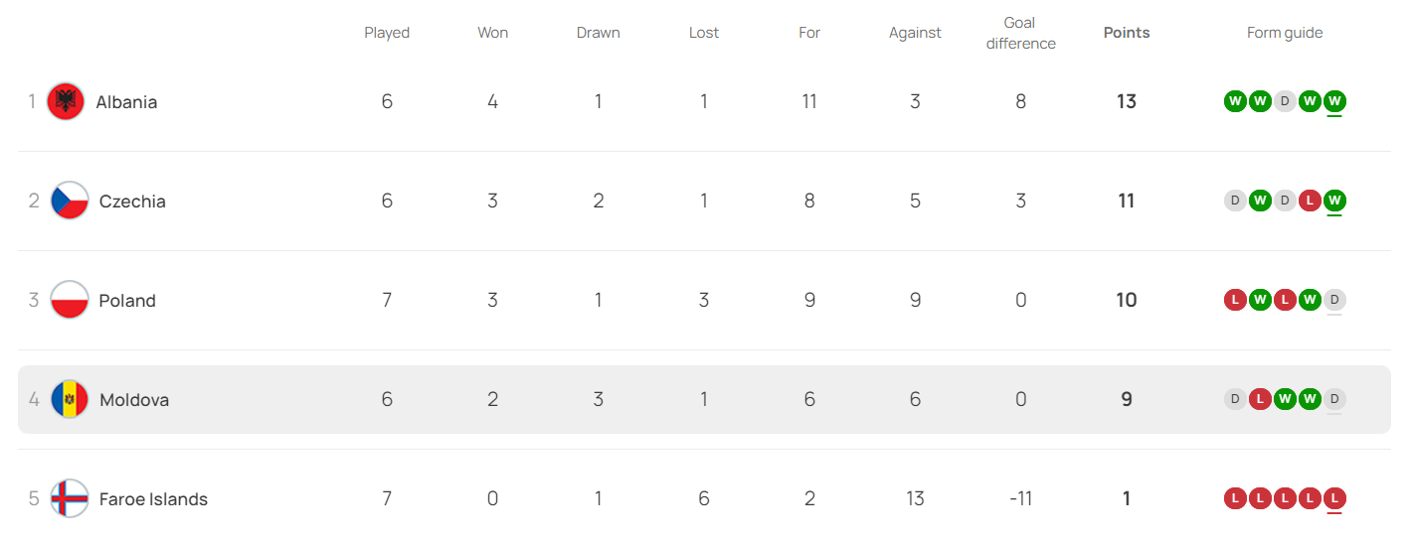Open the Czechia team link
The image size is (1414, 543).
pos(132,201)
